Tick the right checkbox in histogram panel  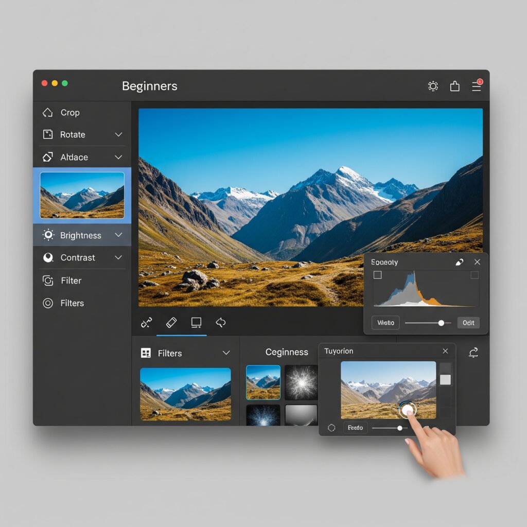[475, 275]
